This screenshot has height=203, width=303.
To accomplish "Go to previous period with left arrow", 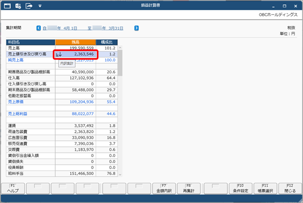I will [39, 28].
